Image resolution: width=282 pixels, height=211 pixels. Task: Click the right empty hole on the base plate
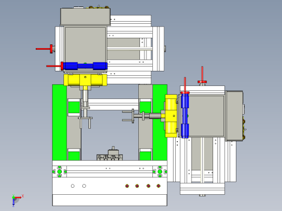[x=84, y=186]
